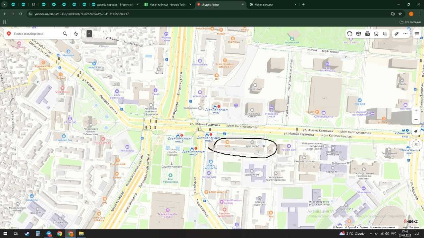Open the Русский language selector
This screenshot has width=424, height=238.
(351, 227)
